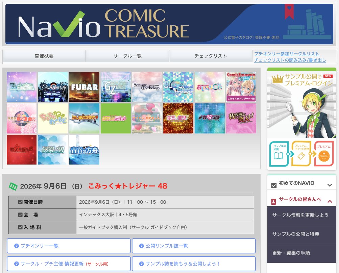
Task: Click the 一般ガイドブック購入制 admission text
Action: 103,227
